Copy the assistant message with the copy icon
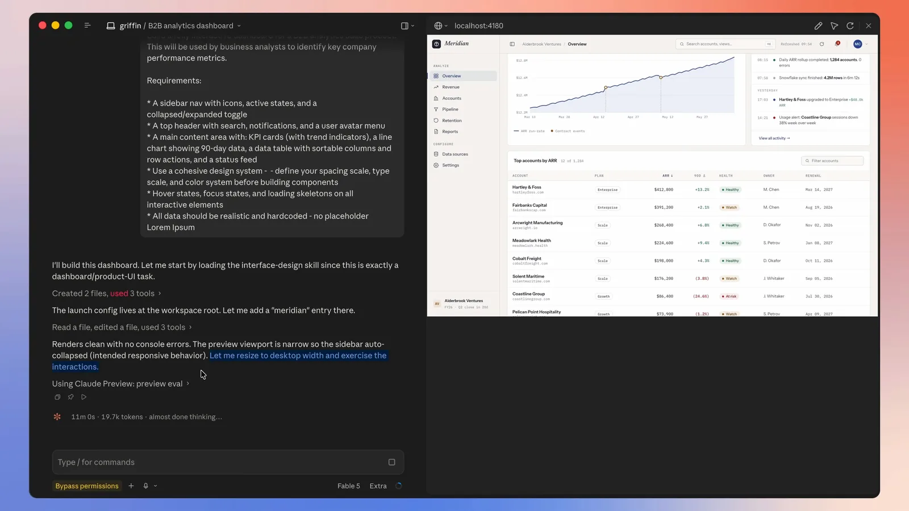Image resolution: width=909 pixels, height=511 pixels. tap(57, 397)
